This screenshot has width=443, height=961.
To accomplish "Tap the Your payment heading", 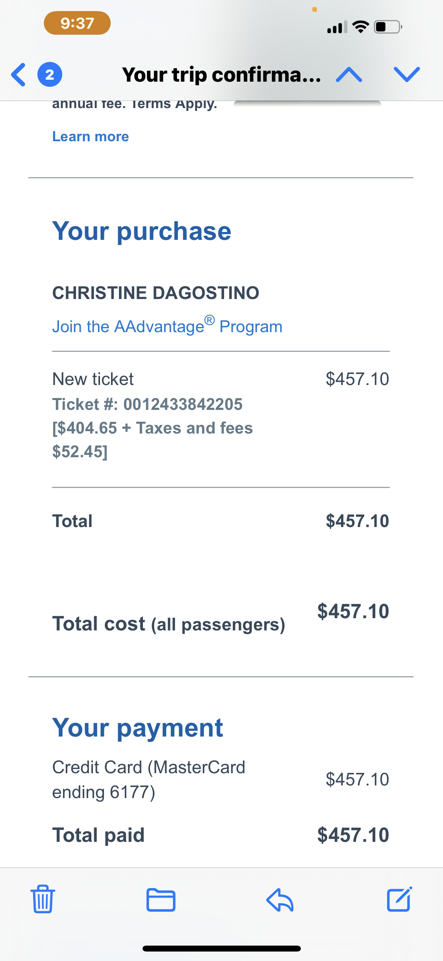I will (x=138, y=727).
